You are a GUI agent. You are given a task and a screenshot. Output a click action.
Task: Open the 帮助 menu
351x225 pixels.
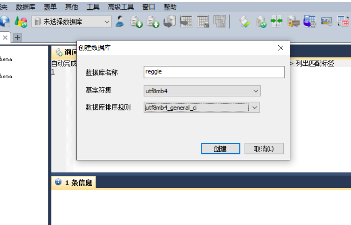tap(170, 7)
